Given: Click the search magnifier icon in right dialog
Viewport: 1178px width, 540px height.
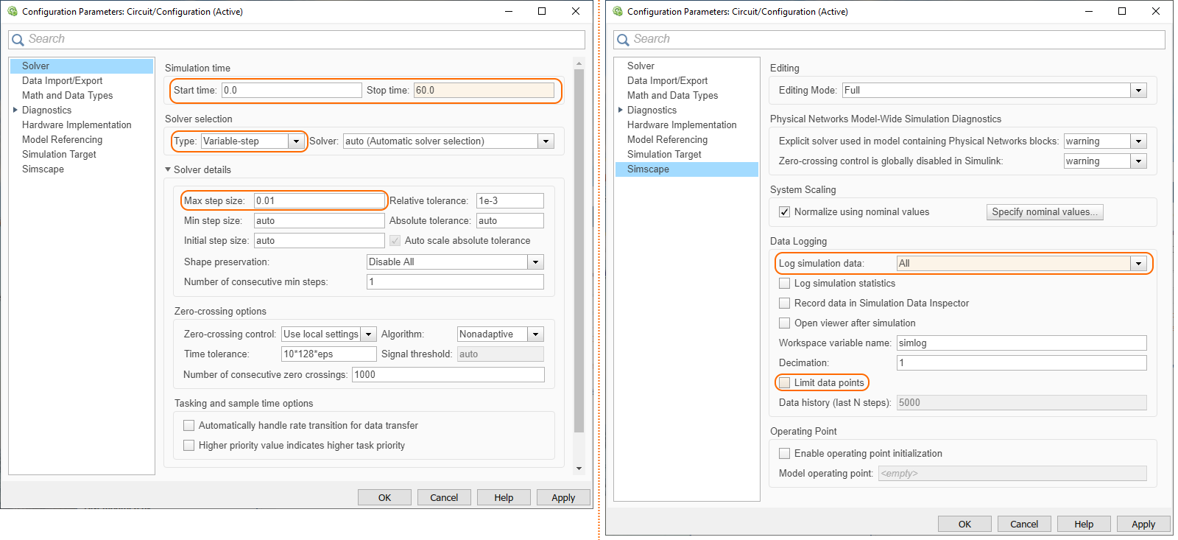Looking at the screenshot, I should coord(624,40).
